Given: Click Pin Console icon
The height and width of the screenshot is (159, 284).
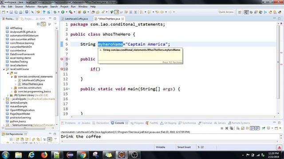Looking at the screenshot, I should [x=264, y=128].
